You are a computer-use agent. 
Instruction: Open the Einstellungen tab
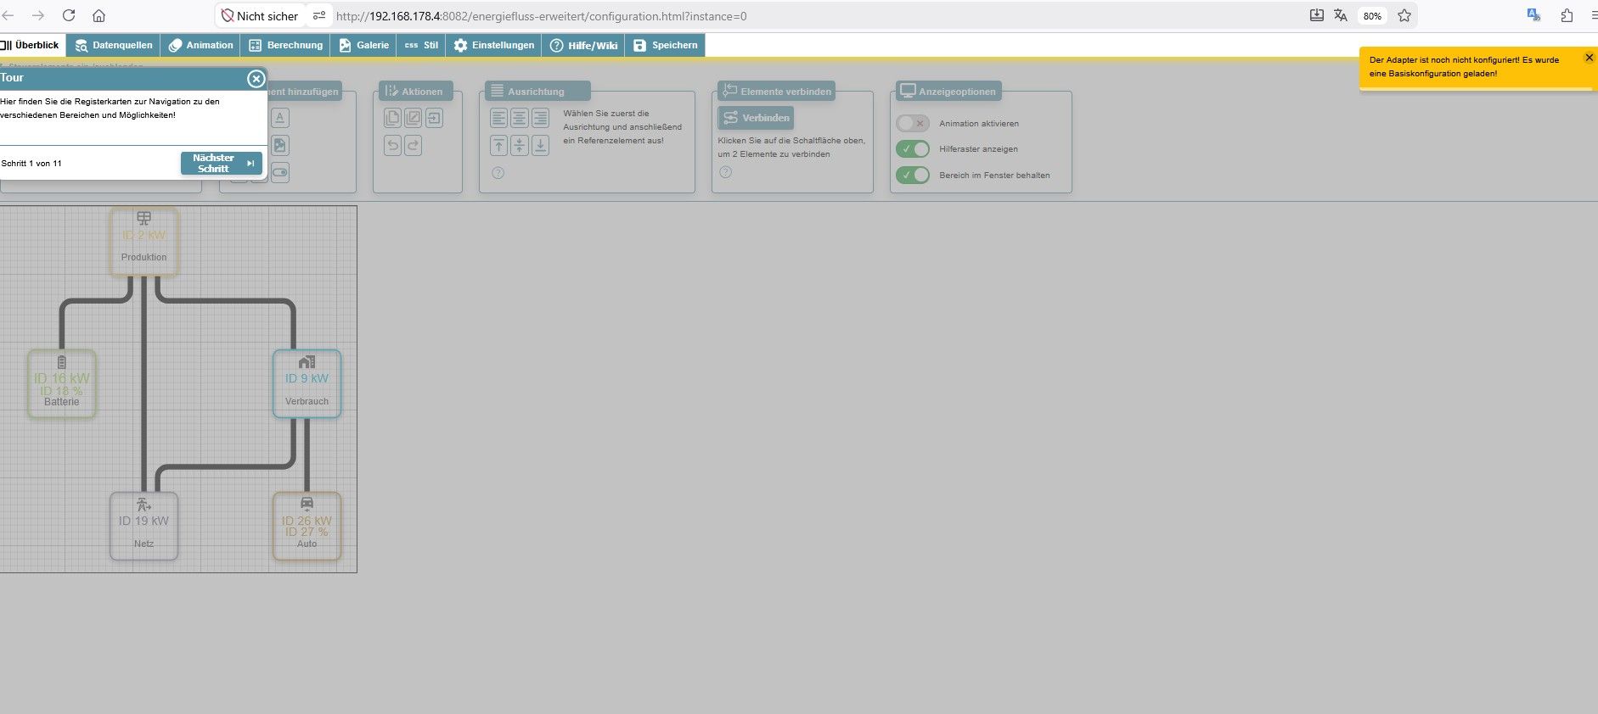pyautogui.click(x=494, y=45)
